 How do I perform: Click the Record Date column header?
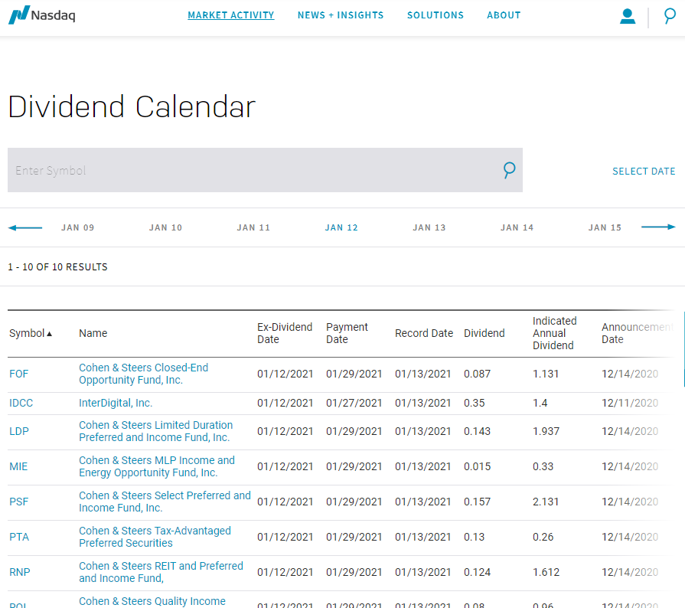tap(424, 334)
